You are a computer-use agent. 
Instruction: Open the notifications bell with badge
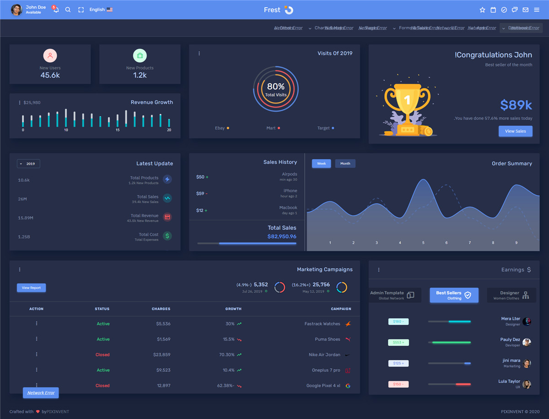[x=55, y=10]
